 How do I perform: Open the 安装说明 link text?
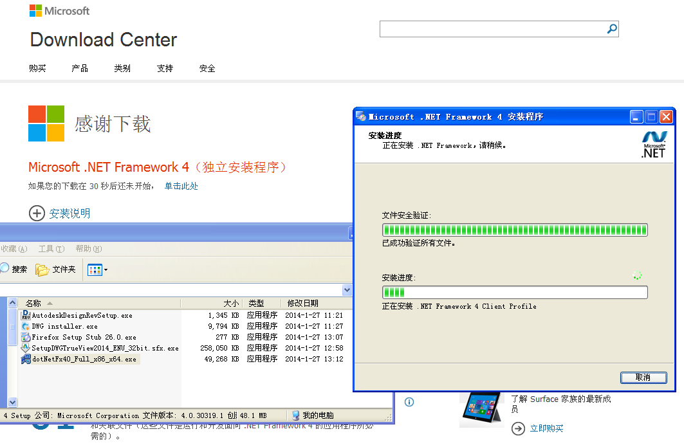pos(69,214)
